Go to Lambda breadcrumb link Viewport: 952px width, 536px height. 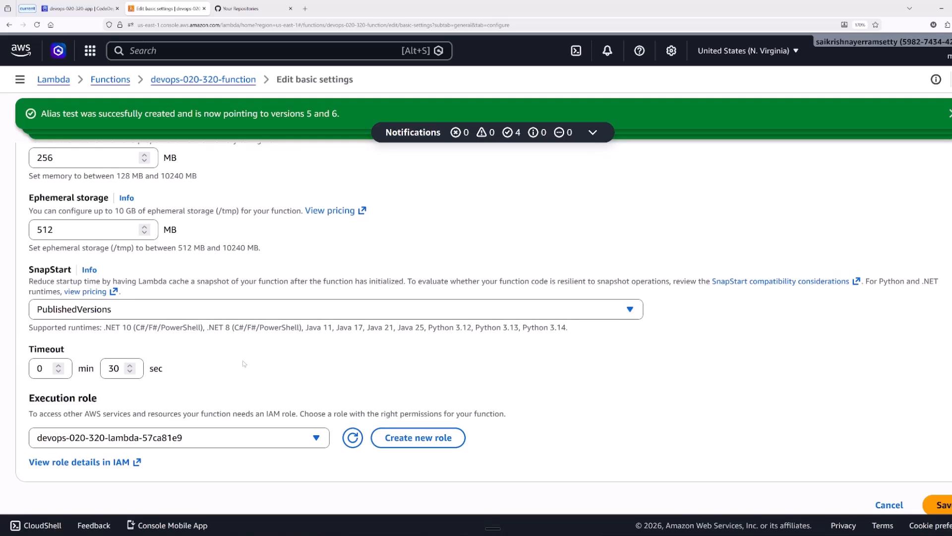54,79
